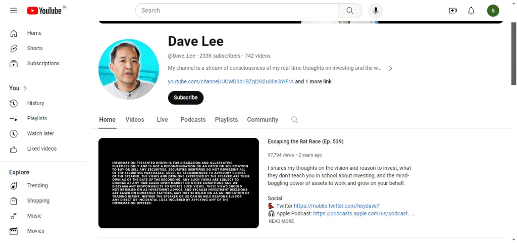The height and width of the screenshot is (243, 517).
Task: Expand READ MORE on video description
Action: pos(281,221)
